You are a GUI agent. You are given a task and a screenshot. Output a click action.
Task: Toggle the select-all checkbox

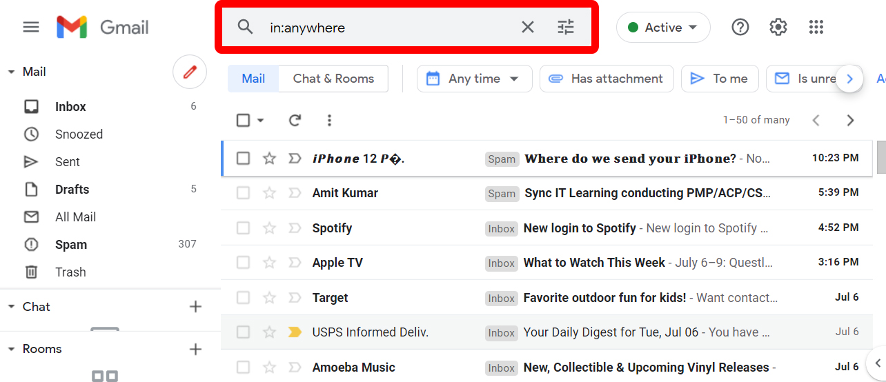point(243,120)
